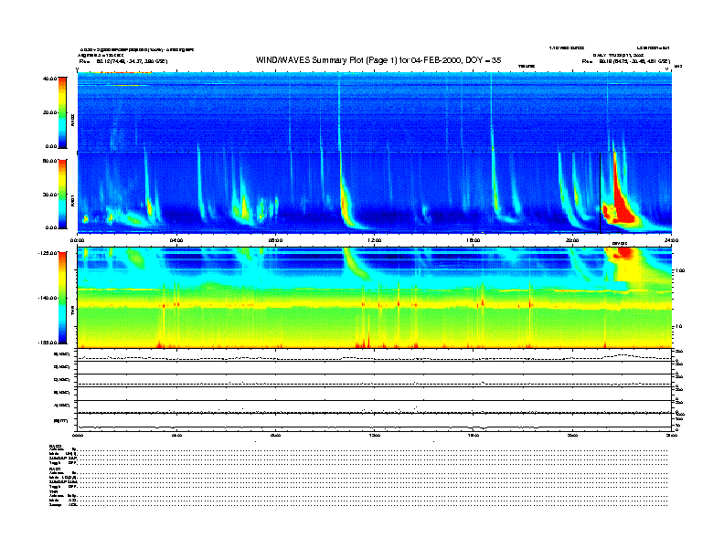Image resolution: width=724 pixels, height=559 pixels.
Task: Click 04:00 tick label below RAD1 spectrogram
Action: (176, 240)
